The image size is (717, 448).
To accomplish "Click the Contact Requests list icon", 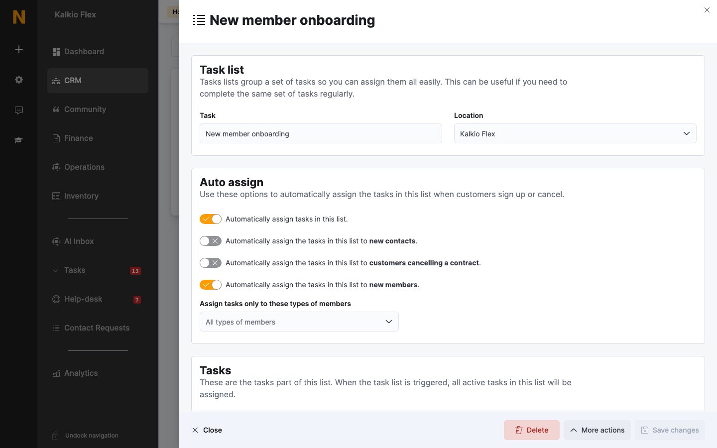I will 56,328.
